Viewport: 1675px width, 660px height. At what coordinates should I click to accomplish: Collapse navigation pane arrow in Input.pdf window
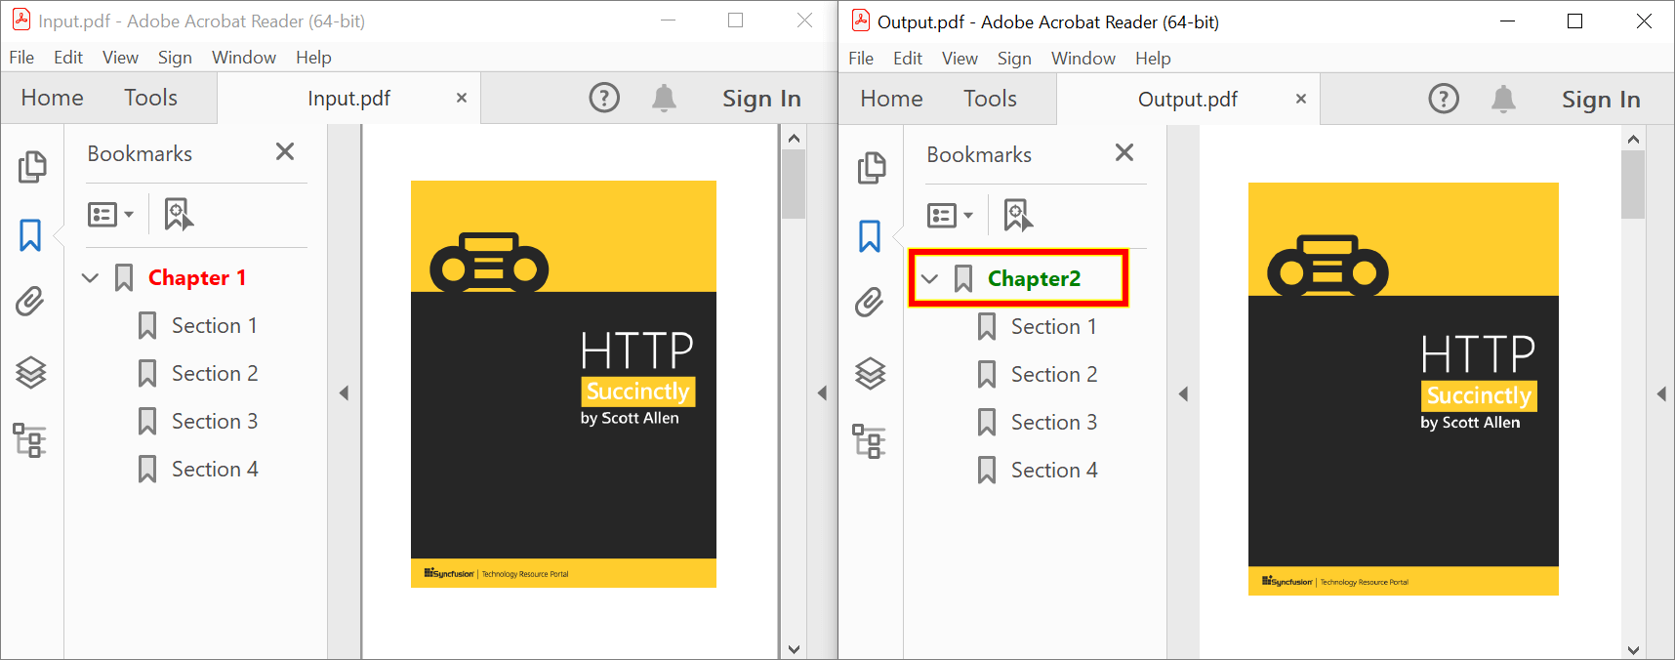[x=344, y=392]
